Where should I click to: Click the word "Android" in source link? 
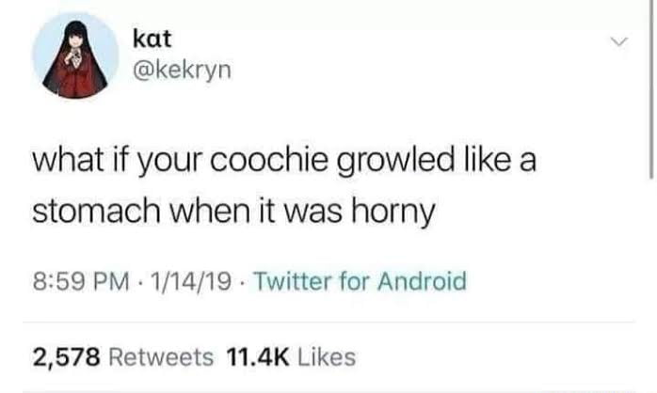pyautogui.click(x=422, y=281)
